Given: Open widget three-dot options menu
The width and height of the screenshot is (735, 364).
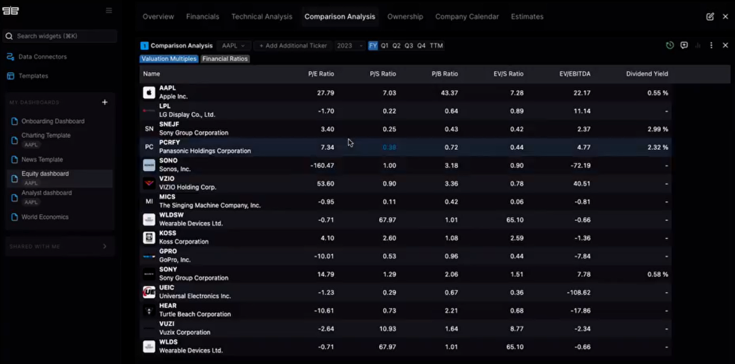Looking at the screenshot, I should 711,46.
